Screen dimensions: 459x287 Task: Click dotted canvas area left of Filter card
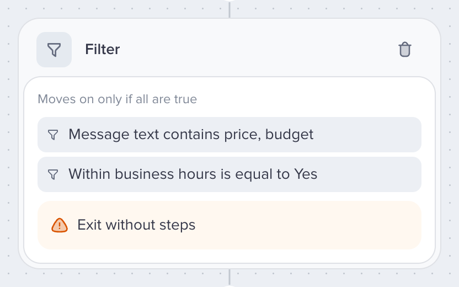pyautogui.click(x=9, y=143)
